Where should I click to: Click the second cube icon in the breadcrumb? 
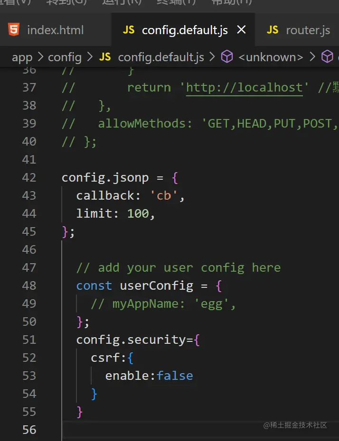(x=327, y=57)
